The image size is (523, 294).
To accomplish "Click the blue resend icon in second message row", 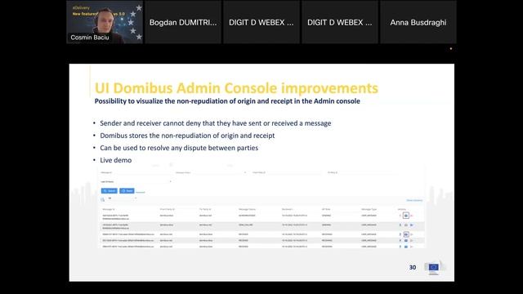I will click(x=412, y=225).
